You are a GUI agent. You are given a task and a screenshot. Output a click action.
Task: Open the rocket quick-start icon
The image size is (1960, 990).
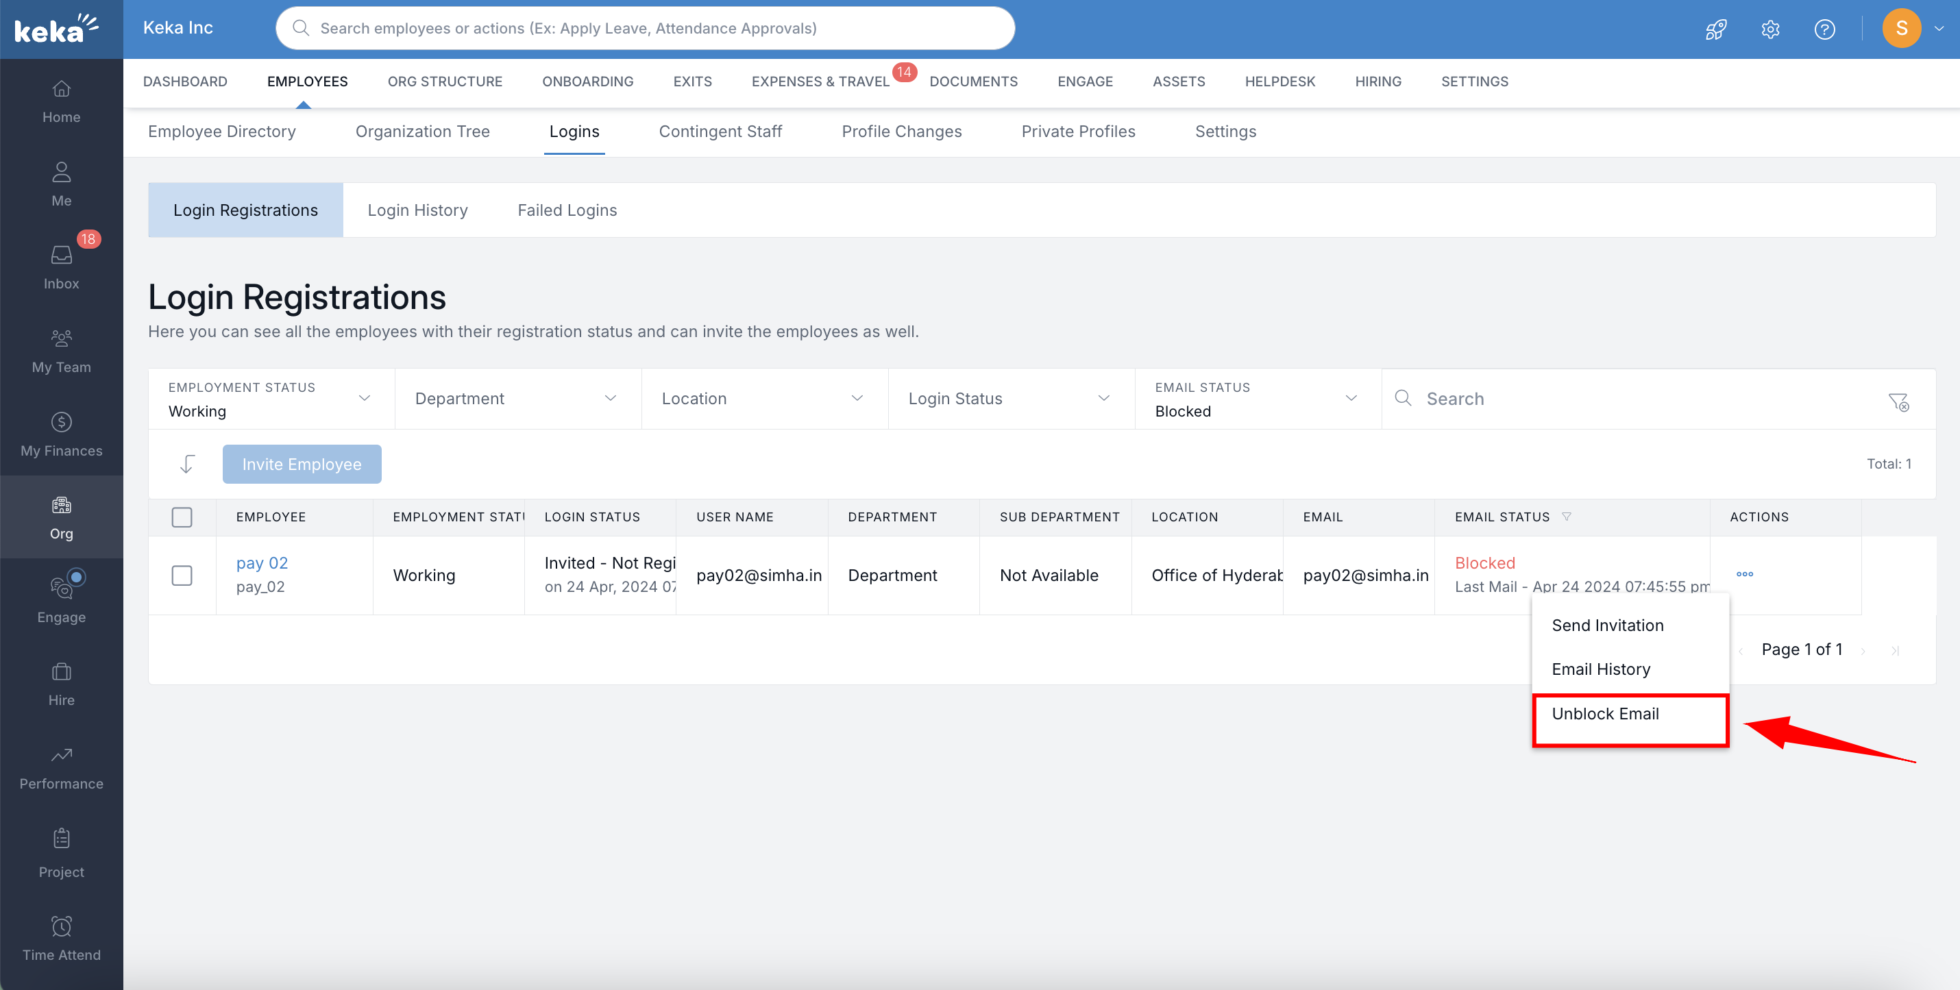pyautogui.click(x=1716, y=29)
